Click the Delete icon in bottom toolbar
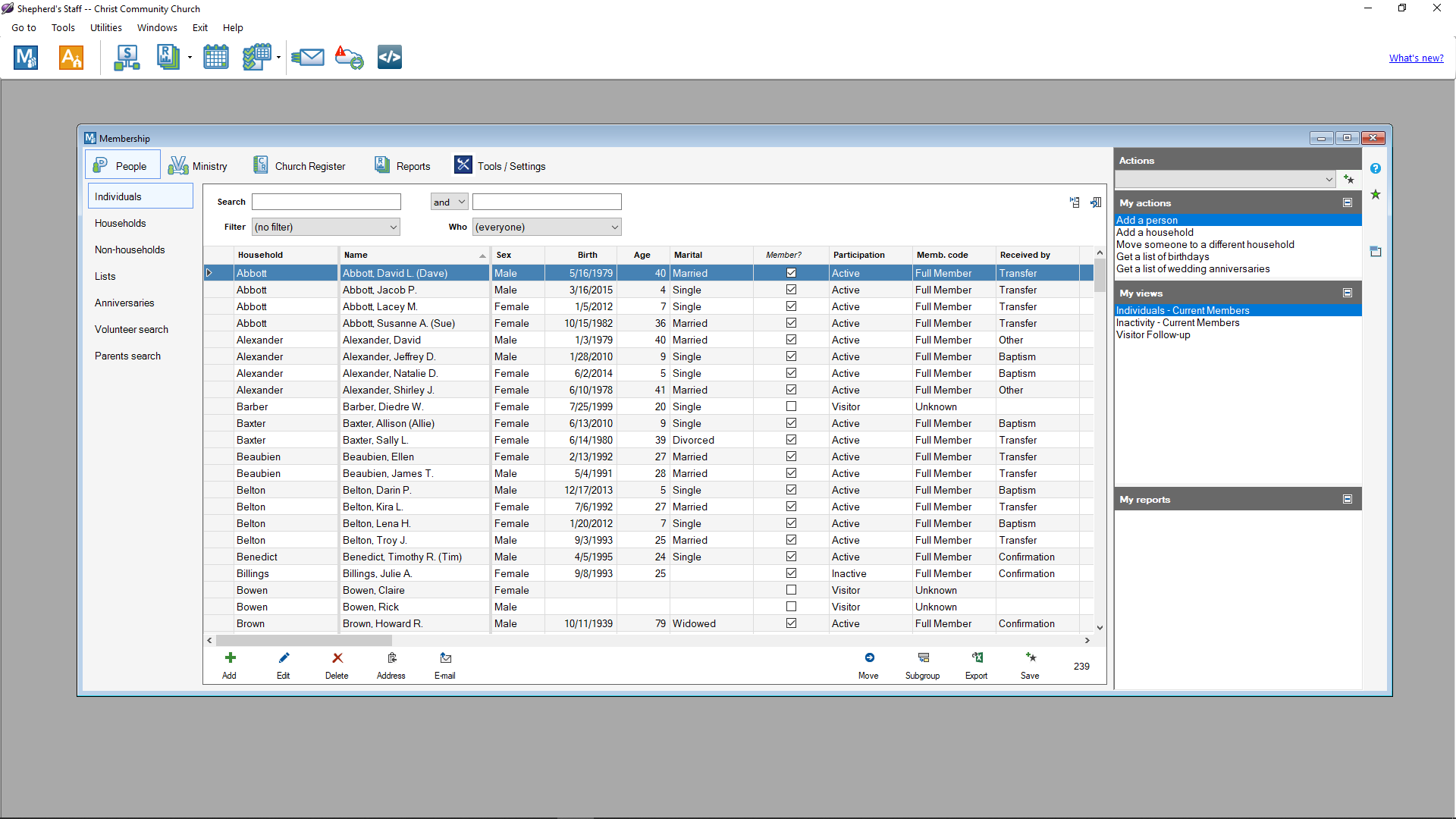The width and height of the screenshot is (1456, 819). [337, 658]
